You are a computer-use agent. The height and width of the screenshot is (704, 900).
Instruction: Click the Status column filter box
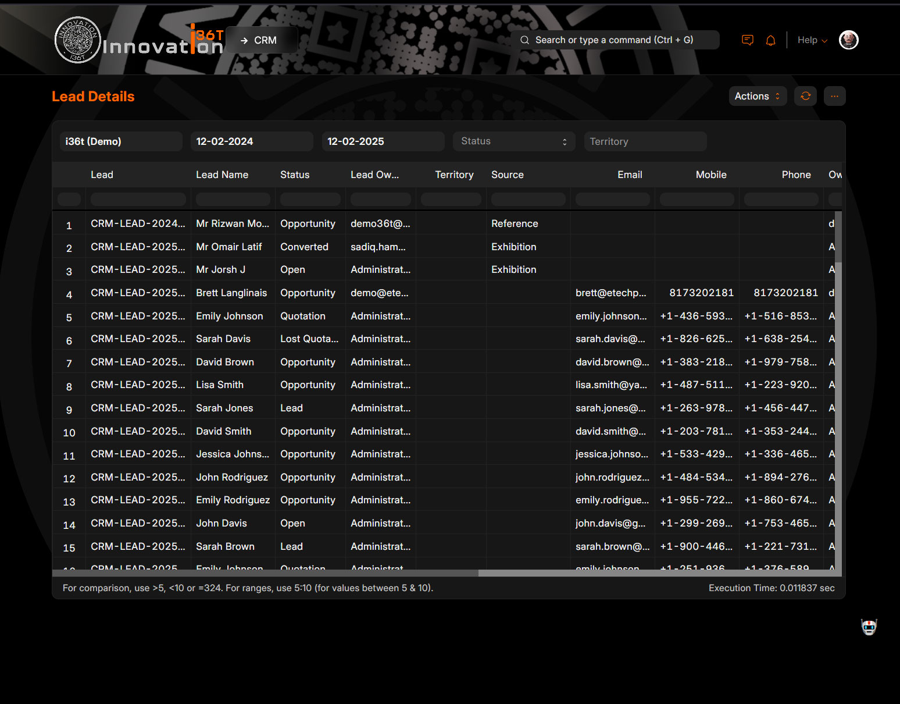coord(310,200)
